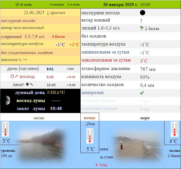Select the '20-й день' cell
This screenshot has width=181, height=169.
click(24, 4)
